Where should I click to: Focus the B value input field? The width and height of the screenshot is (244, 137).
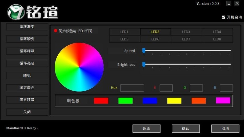coord(226,88)
